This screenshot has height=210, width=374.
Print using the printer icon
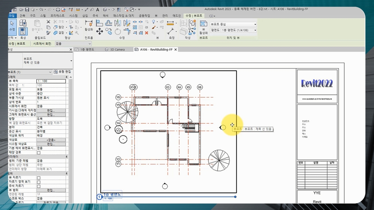pyautogui.click(x=58, y=9)
